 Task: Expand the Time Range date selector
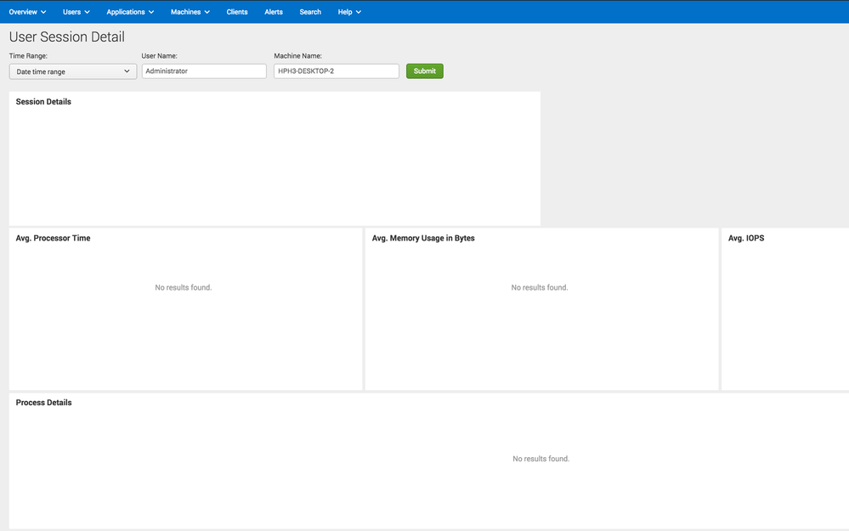[x=73, y=71]
